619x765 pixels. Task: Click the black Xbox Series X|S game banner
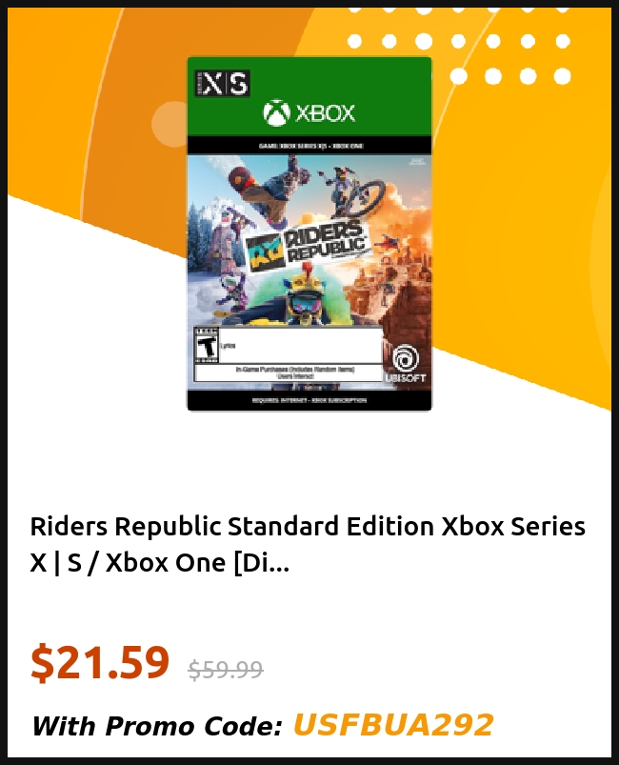click(309, 146)
